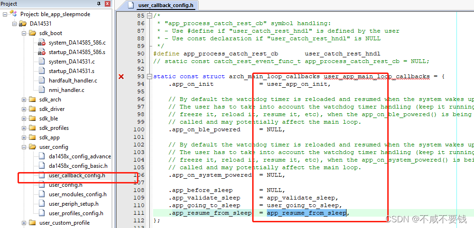The height and width of the screenshot is (228, 474).
Task: Pin the Project panel with the pushpin
Action: coord(99,4)
